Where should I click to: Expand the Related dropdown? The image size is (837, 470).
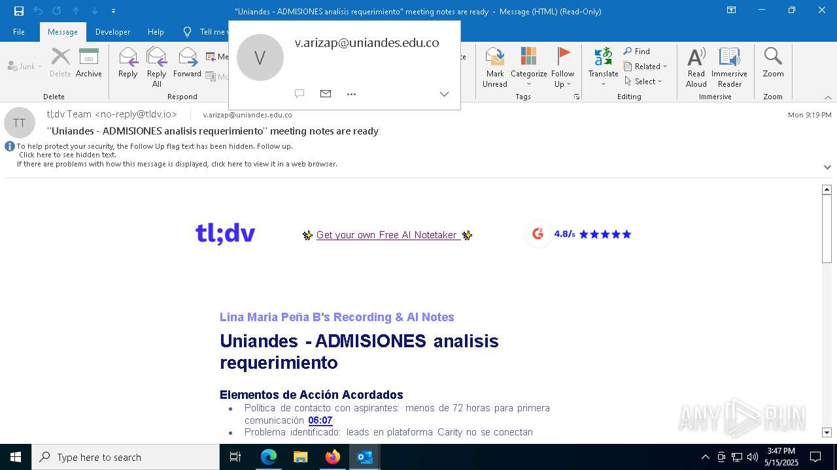pos(645,67)
